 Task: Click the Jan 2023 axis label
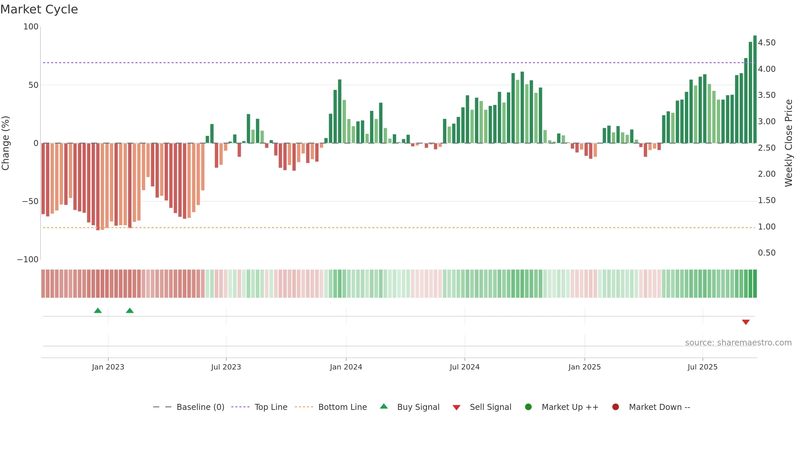tap(108, 367)
